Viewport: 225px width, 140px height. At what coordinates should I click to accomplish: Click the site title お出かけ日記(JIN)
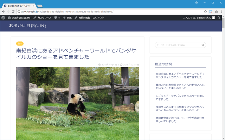click(27, 26)
